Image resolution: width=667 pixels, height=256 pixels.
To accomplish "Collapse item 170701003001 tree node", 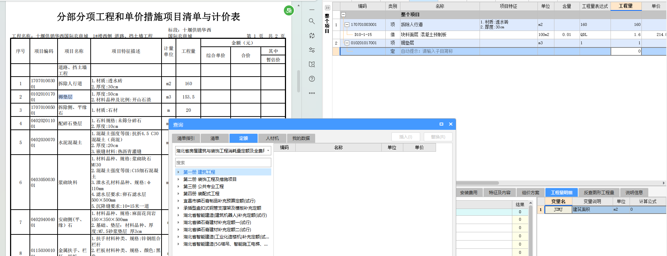I will point(347,24).
